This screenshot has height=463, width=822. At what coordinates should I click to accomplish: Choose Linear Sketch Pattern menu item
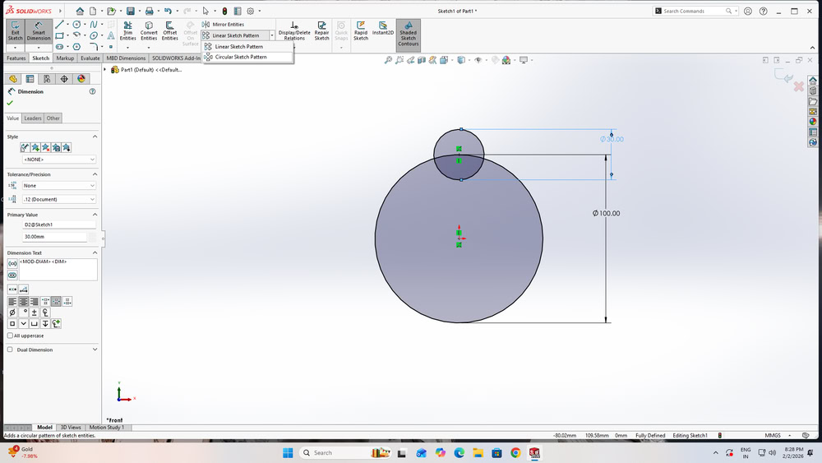coord(247,47)
